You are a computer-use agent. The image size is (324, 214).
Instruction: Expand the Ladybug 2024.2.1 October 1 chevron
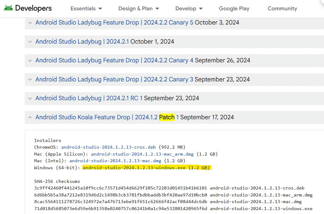coord(30,41)
